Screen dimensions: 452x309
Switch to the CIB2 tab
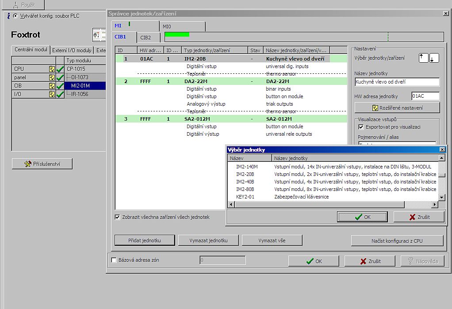pyautogui.click(x=146, y=38)
